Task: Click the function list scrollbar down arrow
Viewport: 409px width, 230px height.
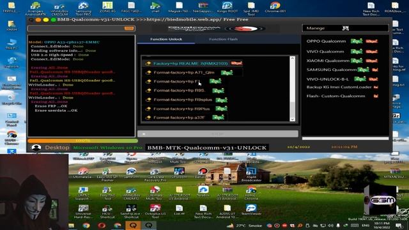Action: click(x=293, y=119)
